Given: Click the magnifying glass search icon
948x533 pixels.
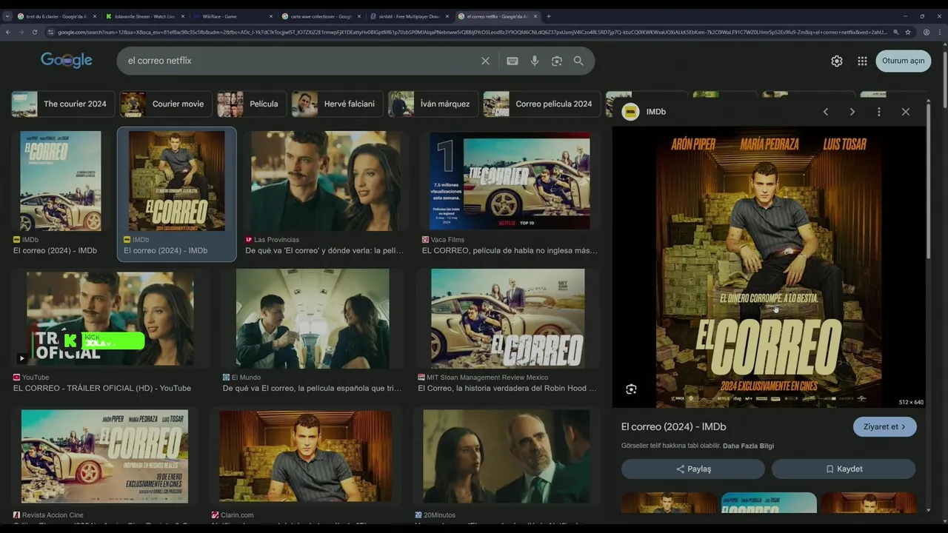Looking at the screenshot, I should pyautogui.click(x=578, y=61).
